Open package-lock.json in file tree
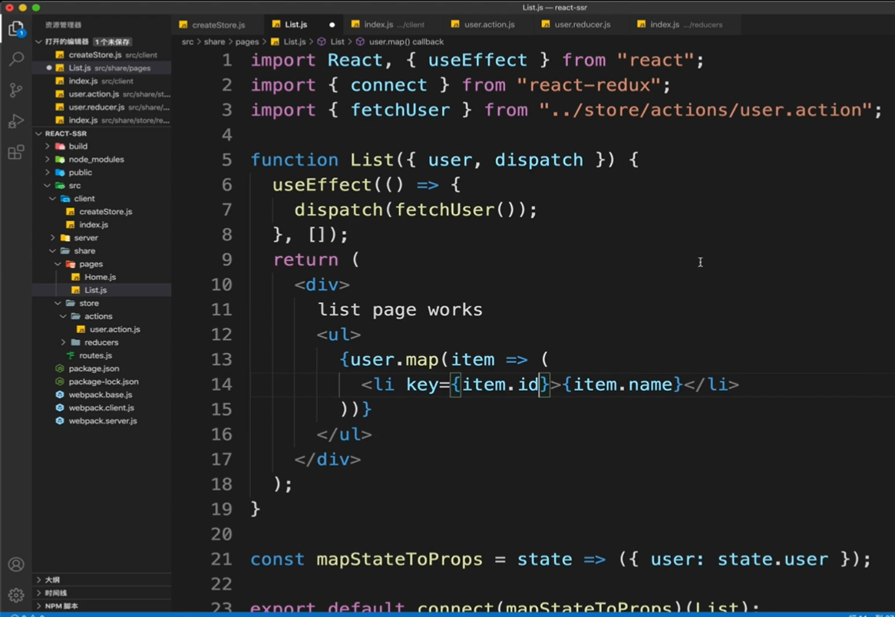This screenshot has height=617, width=895. (102, 382)
